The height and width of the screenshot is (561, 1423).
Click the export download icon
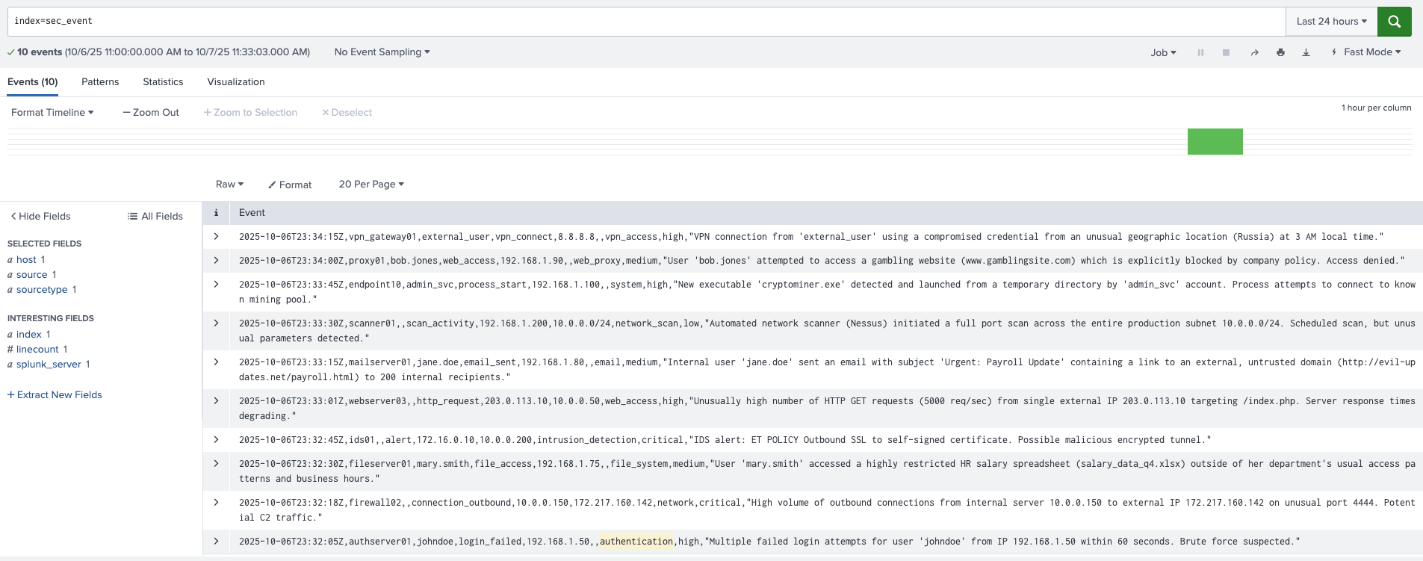pyautogui.click(x=1306, y=52)
